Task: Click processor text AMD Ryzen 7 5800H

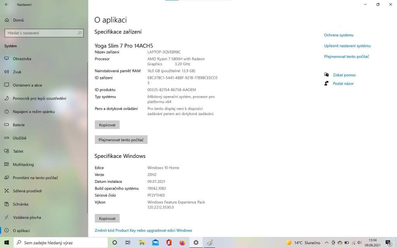Action: click(176, 61)
